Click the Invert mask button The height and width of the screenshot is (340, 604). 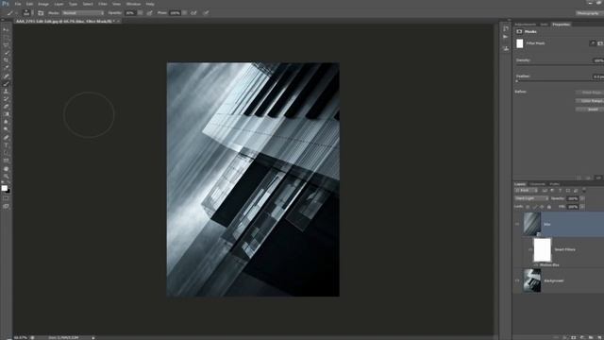pos(590,110)
